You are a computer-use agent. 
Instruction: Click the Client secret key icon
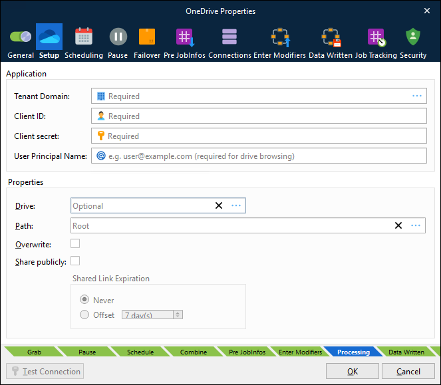click(100, 136)
